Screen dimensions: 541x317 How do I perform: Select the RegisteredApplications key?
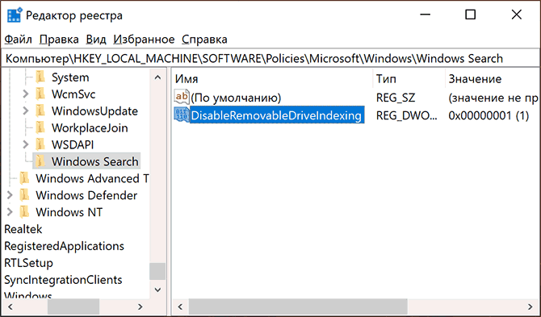pos(64,246)
